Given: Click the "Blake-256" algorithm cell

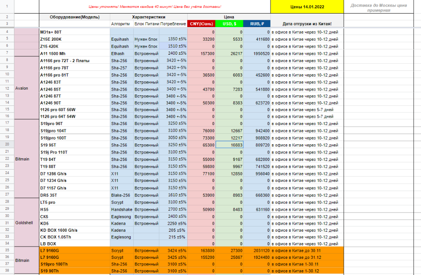Looking at the screenshot, I should 121,195.
